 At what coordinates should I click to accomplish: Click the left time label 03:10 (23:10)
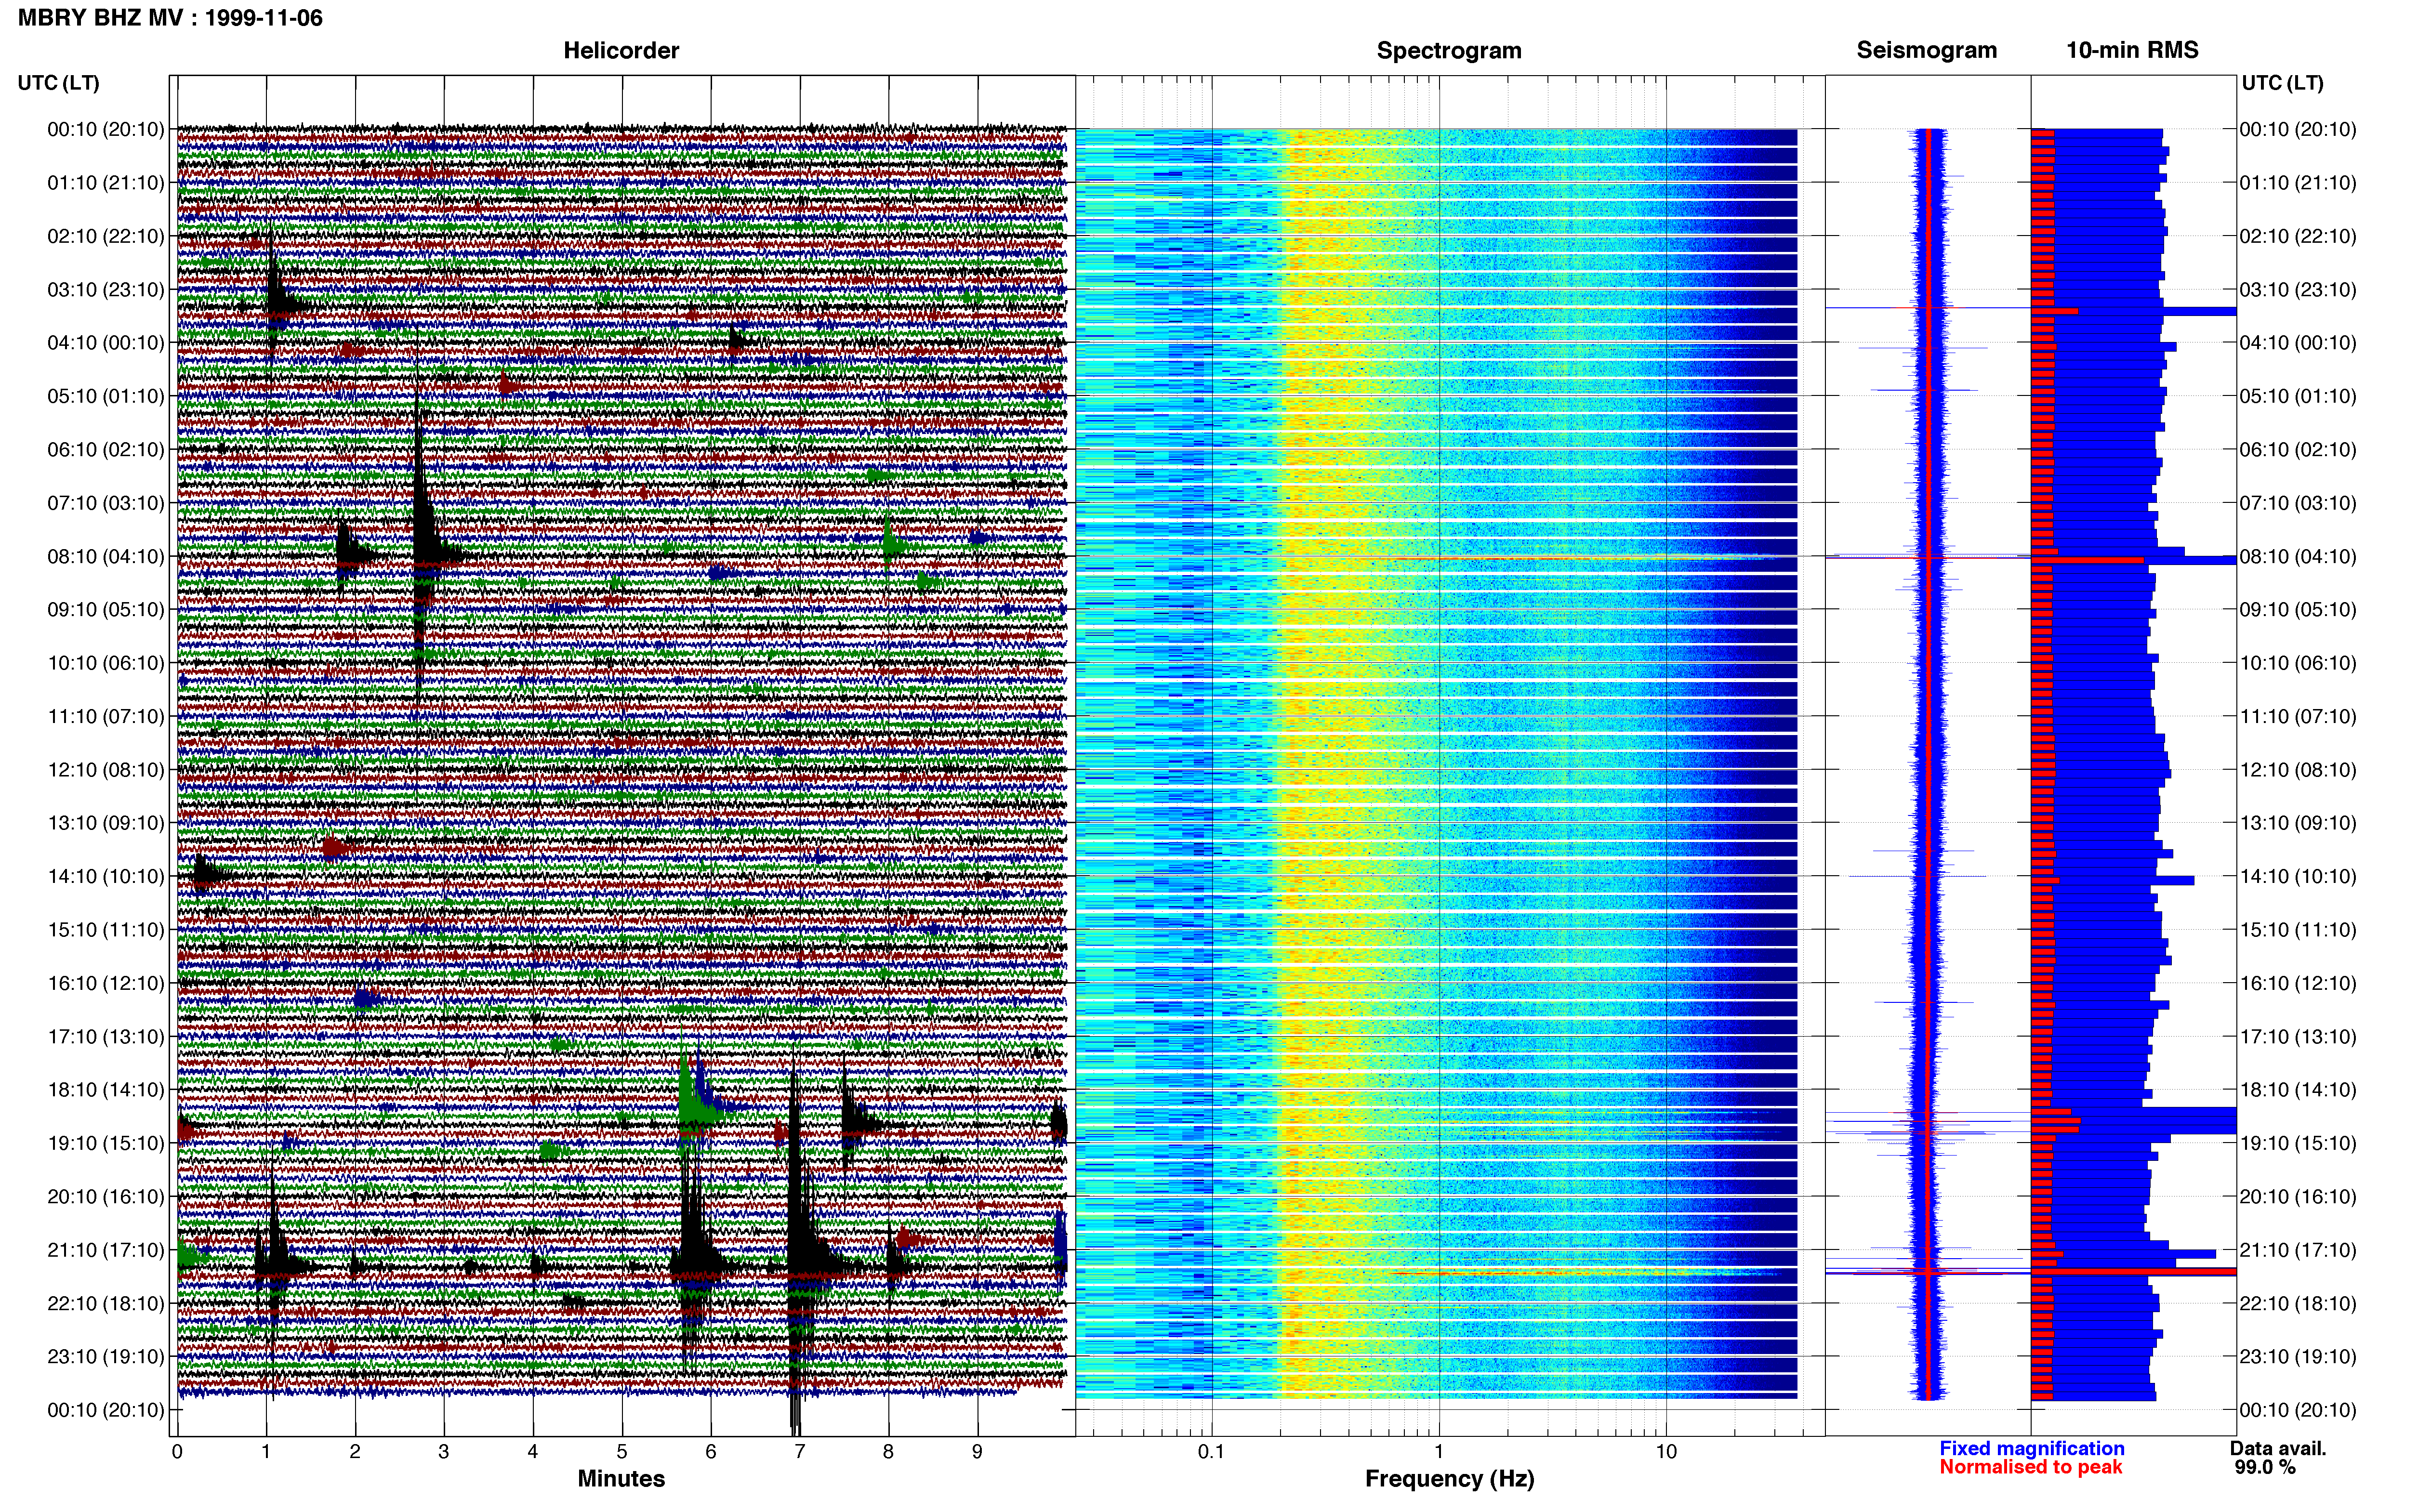tap(106, 290)
